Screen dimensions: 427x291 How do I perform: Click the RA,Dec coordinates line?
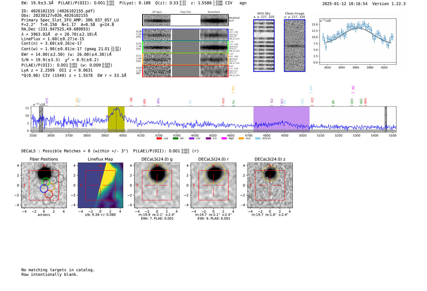56,29
